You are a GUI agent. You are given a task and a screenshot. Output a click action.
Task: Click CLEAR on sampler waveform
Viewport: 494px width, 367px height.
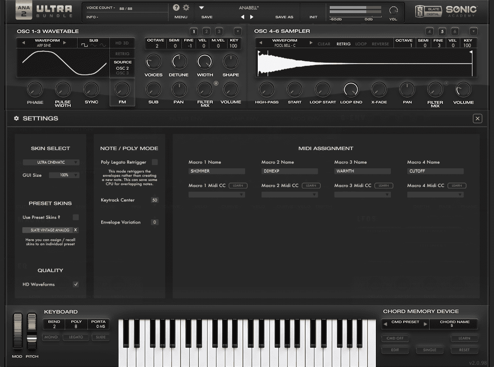[x=324, y=44]
